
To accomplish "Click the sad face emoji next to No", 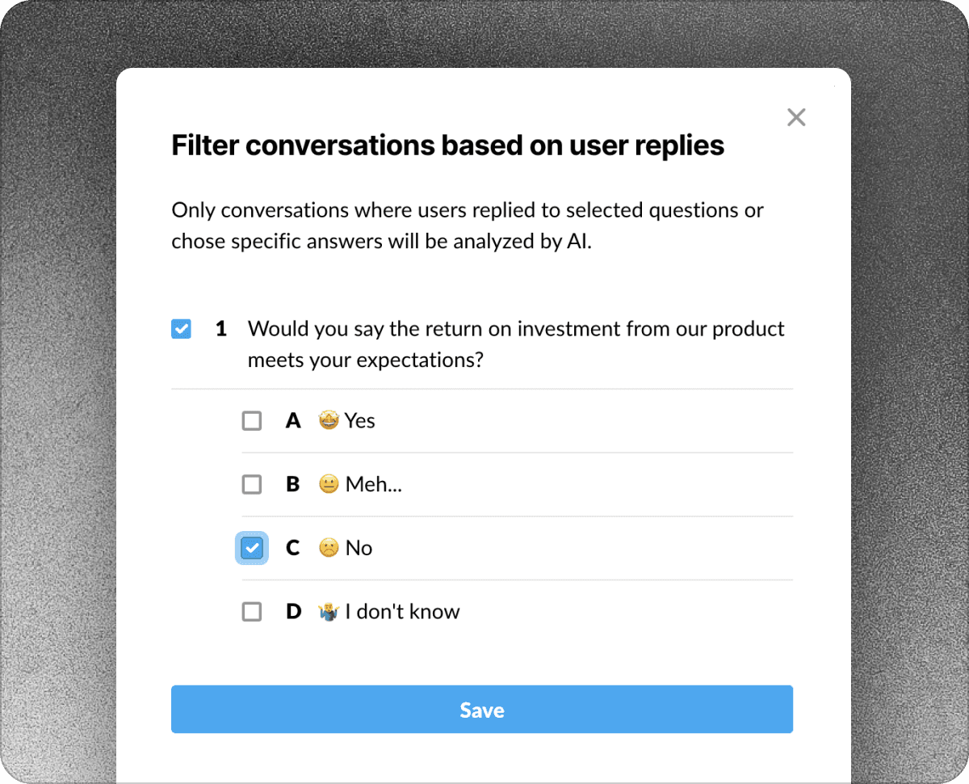I will pyautogui.click(x=329, y=547).
